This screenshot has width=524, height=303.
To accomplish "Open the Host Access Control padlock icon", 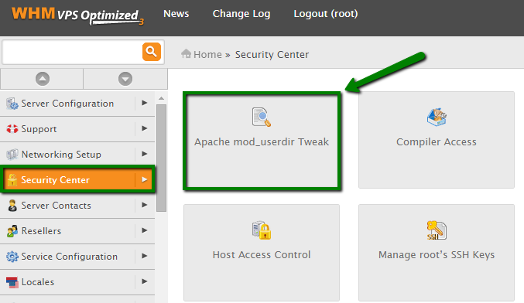I will 262,230.
